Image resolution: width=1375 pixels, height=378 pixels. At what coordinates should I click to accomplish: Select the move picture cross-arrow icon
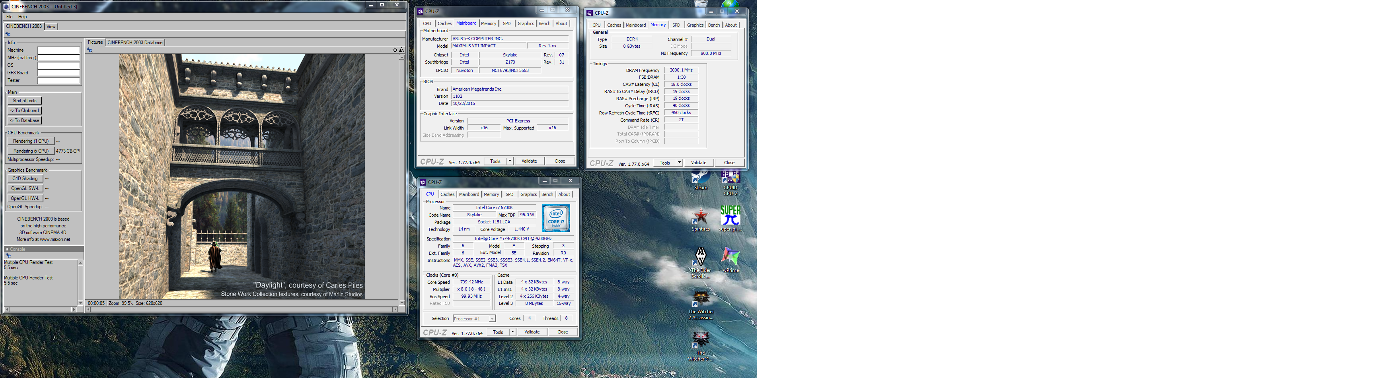coord(394,50)
